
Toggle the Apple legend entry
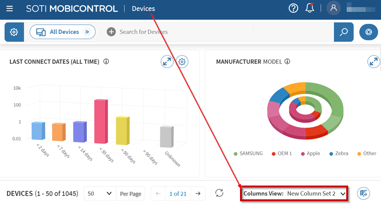310,154
